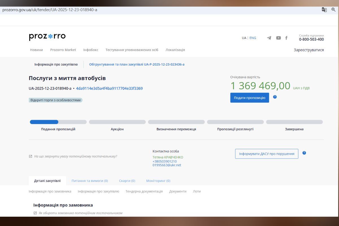Click the external-link icon before supplier advice text
Screen dimensions: 339x226
[x=31, y=156]
